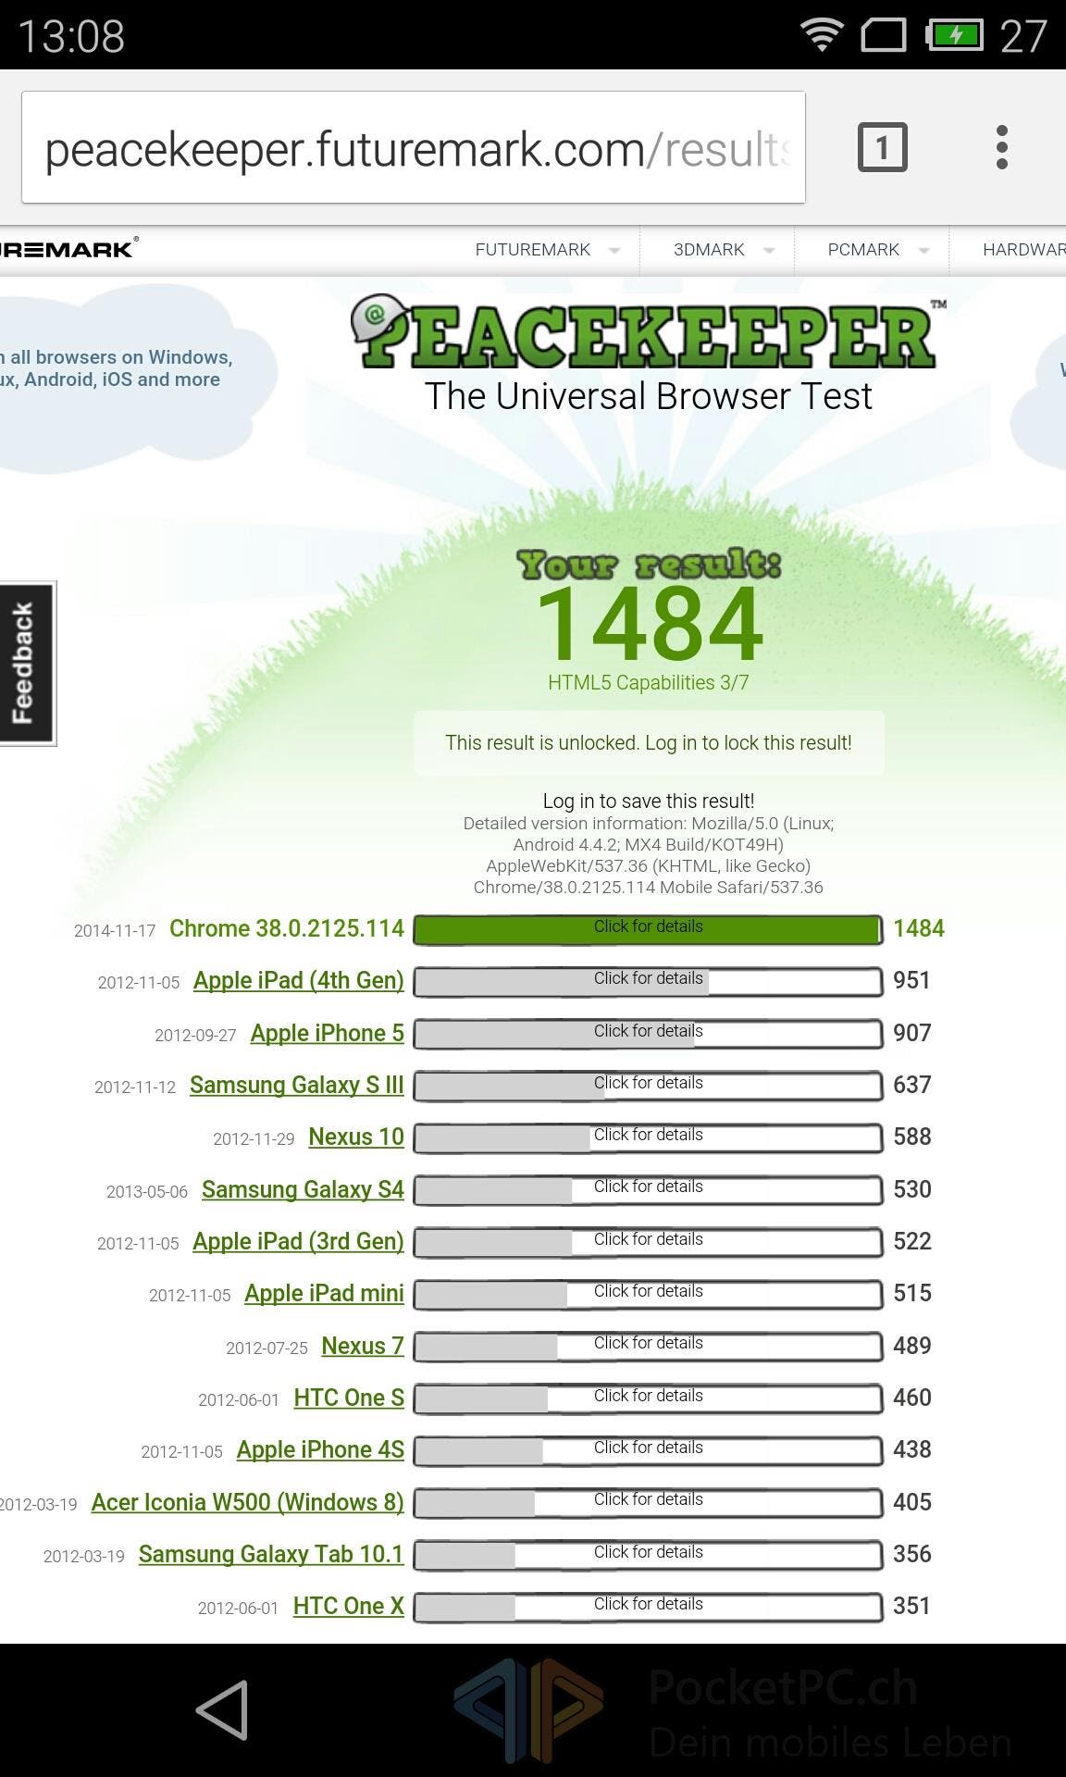Viewport: 1066px width, 1777px height.
Task: Open the browser tab switcher showing 1
Action: coord(882,147)
